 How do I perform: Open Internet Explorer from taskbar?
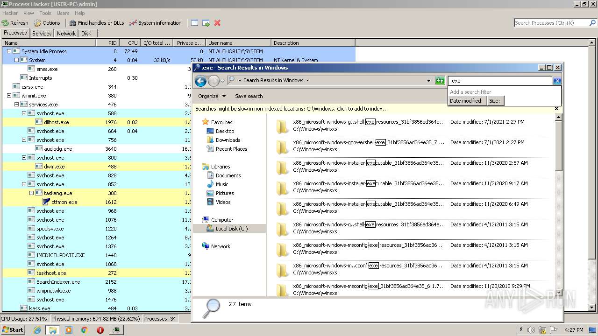pyautogui.click(x=37, y=330)
